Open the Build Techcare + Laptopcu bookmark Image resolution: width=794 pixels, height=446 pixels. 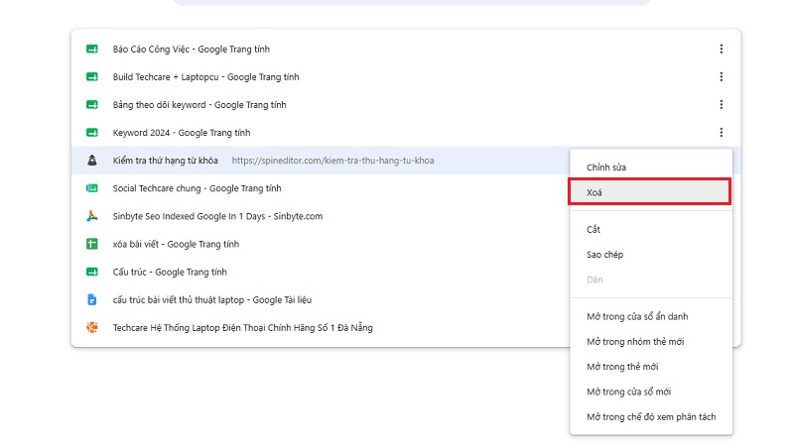[x=205, y=77]
